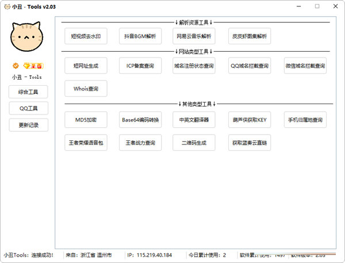The image size is (345, 263).
Task: Open 皮皮虾图集解析 tool
Action: coord(250,36)
